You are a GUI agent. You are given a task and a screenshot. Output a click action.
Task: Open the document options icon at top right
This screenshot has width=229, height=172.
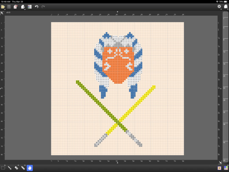pos(226,6)
